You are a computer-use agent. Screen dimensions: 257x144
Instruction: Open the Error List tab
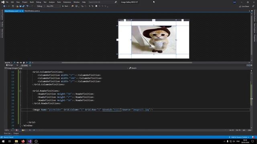coord(8,133)
